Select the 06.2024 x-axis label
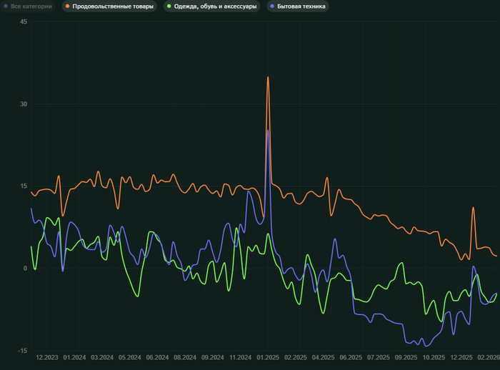The width and height of the screenshot is (500, 370). (157, 357)
